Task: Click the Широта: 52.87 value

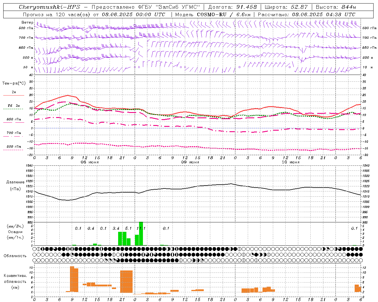Action: [x=286, y=7]
